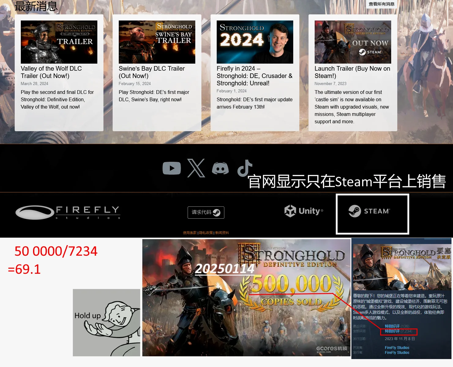The height and width of the screenshot is (367, 453).
Task: Open Stronghold 2024 video thumbnail
Action: pyautogui.click(x=255, y=42)
